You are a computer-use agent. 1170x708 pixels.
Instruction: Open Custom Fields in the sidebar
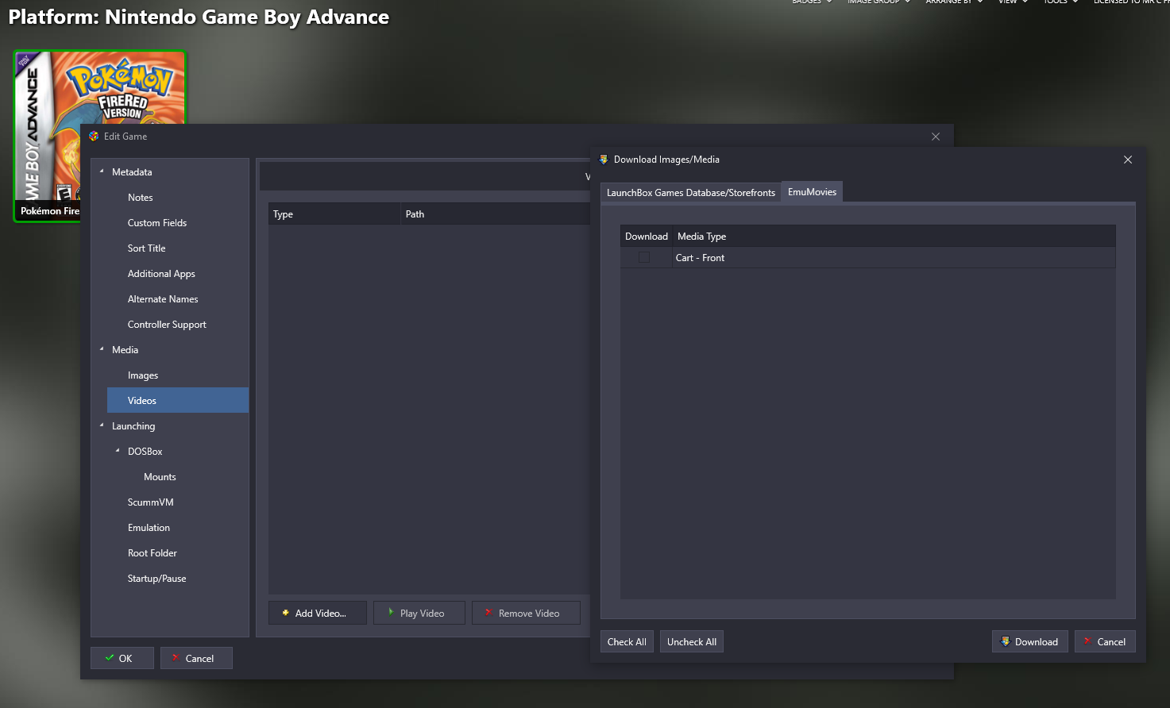pyautogui.click(x=157, y=223)
